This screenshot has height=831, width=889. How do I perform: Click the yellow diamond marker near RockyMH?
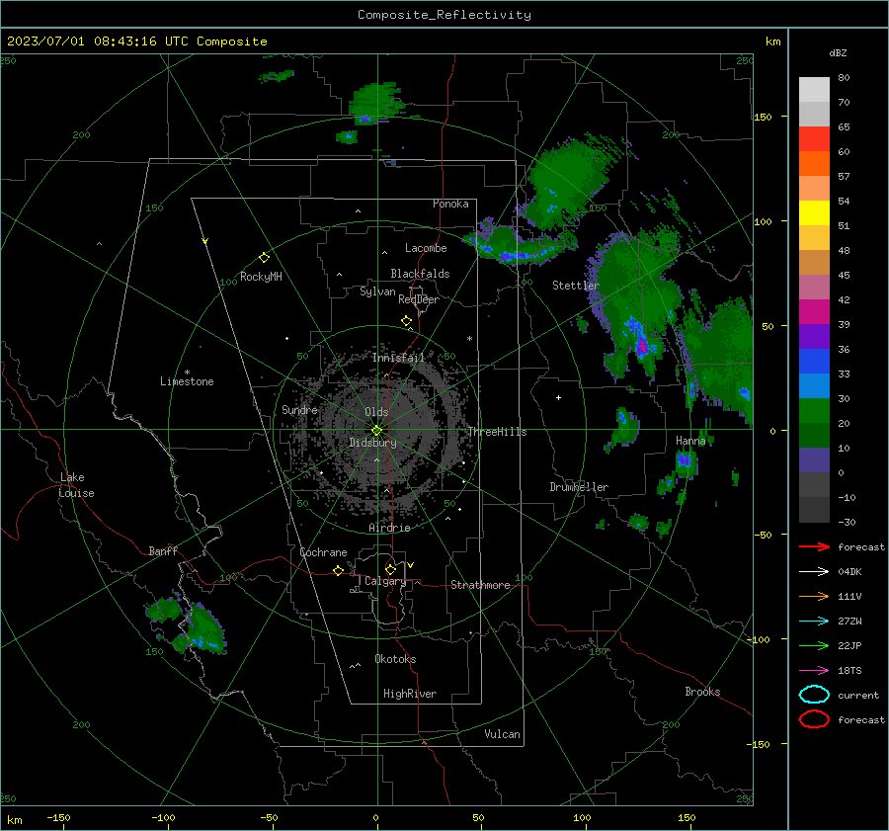point(264,258)
